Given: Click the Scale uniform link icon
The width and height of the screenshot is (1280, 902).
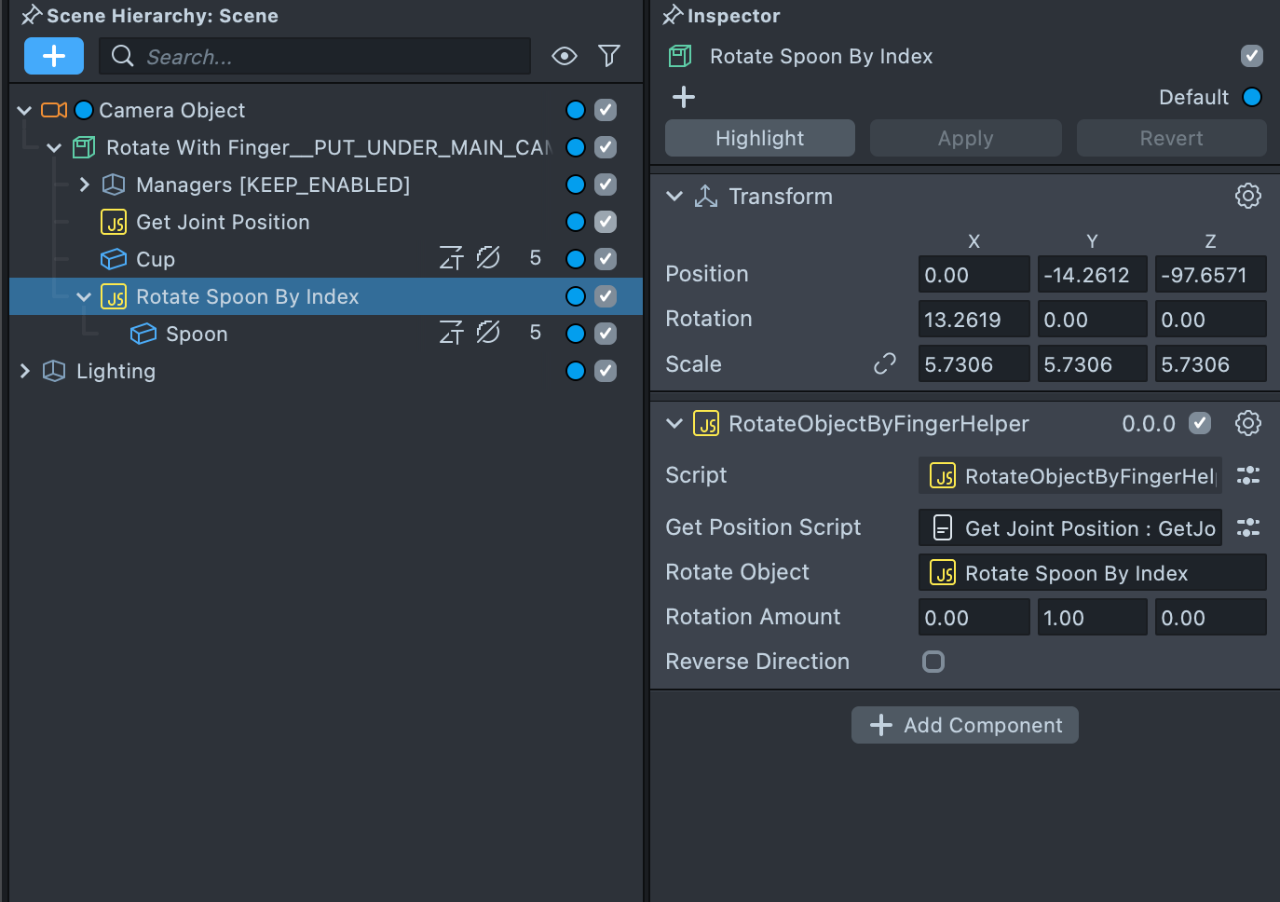Looking at the screenshot, I should pos(884,363).
